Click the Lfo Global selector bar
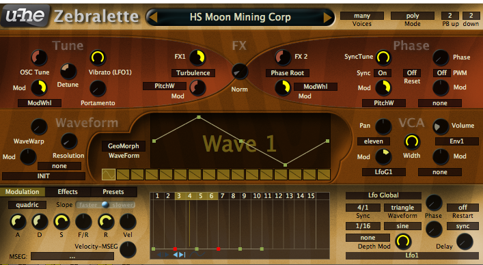The image size is (483, 265). pos(383,195)
